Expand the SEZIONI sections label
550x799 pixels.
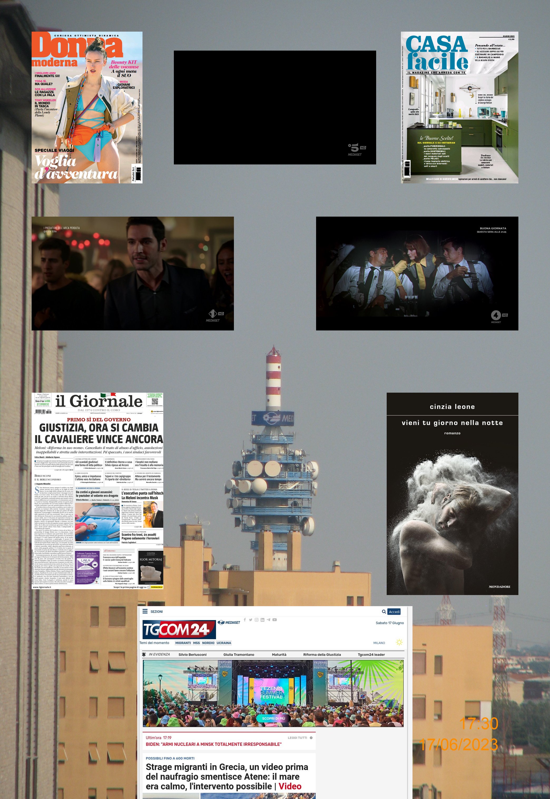(156, 611)
